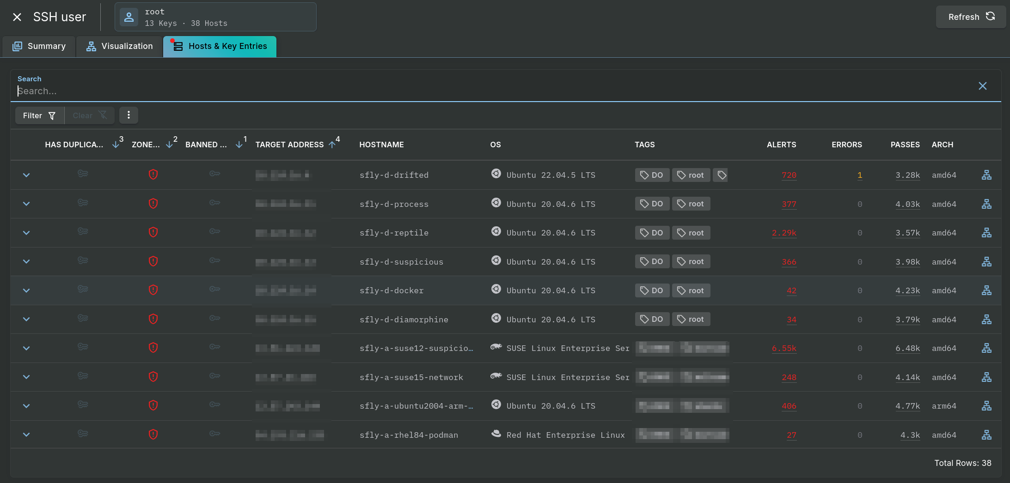Expand the sfly-d-process row
This screenshot has width=1010, height=483.
(x=26, y=204)
